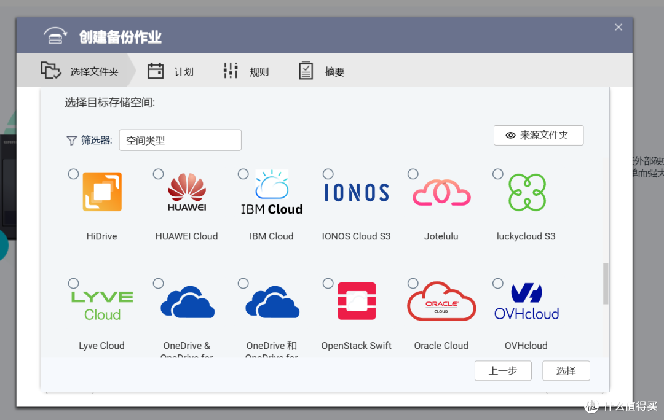Click the backup job icon in title bar

[x=55, y=36]
